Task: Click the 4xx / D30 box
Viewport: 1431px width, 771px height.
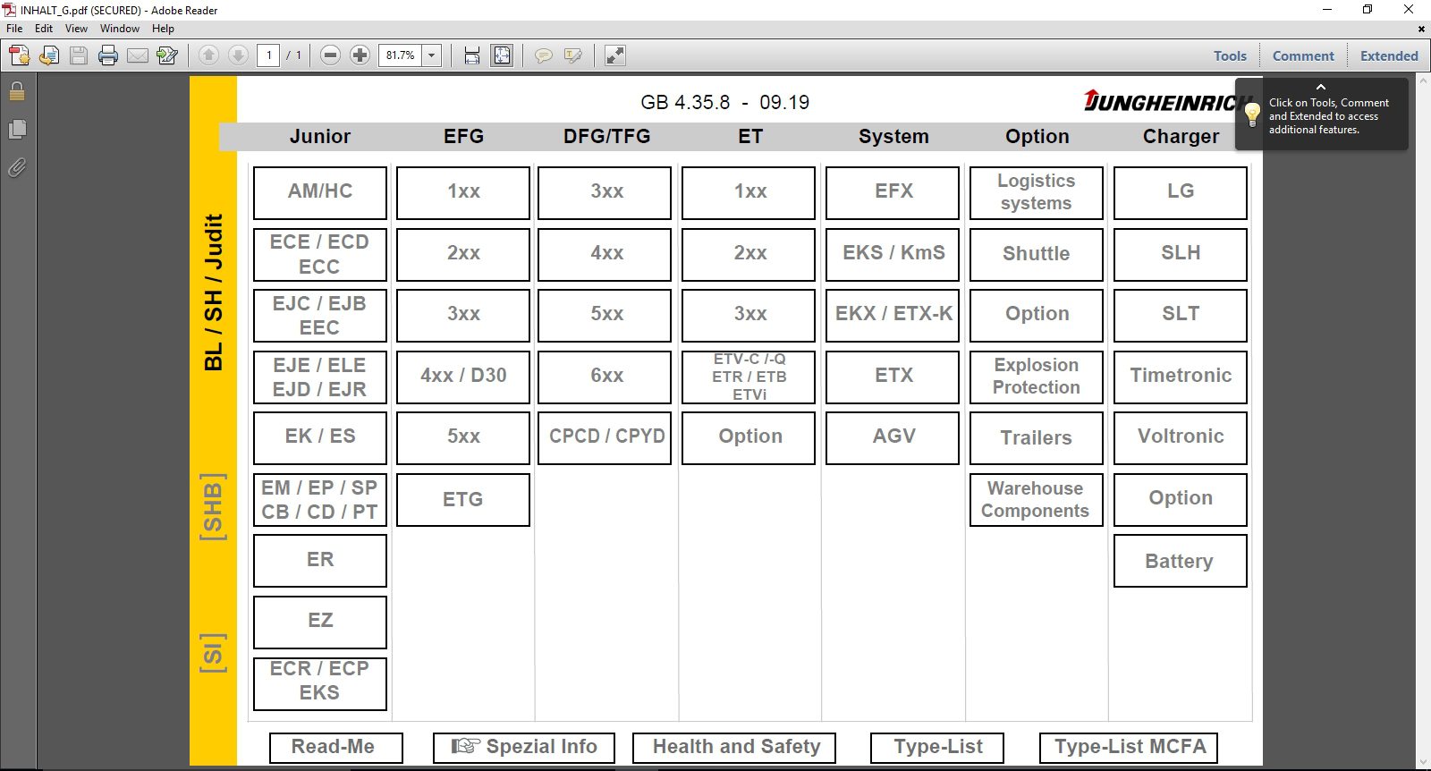Action: tap(463, 377)
